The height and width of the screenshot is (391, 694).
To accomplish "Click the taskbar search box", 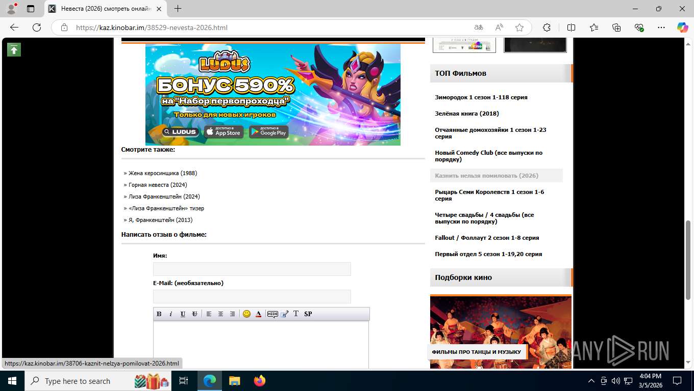I will (x=99, y=381).
